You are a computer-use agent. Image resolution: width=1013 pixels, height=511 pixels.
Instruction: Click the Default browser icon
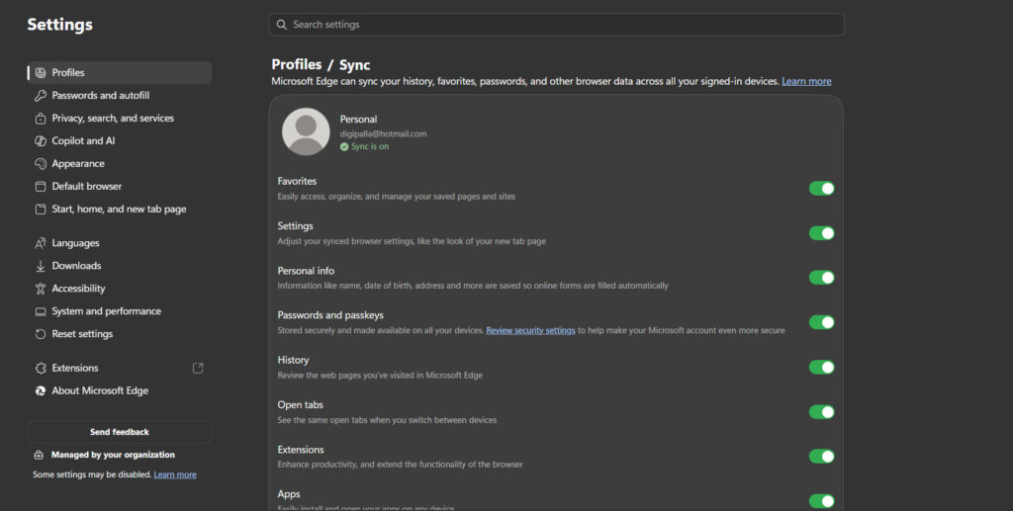pyautogui.click(x=40, y=187)
